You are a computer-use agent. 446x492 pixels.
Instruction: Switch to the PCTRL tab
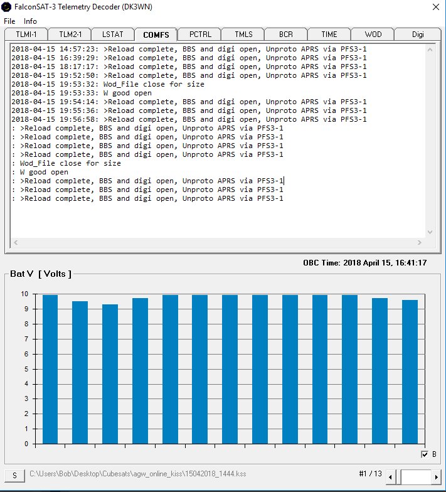[x=200, y=34]
